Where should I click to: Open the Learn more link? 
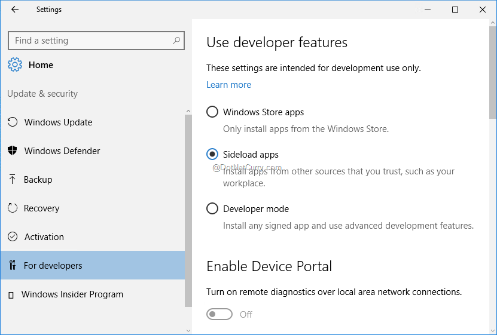click(x=228, y=85)
